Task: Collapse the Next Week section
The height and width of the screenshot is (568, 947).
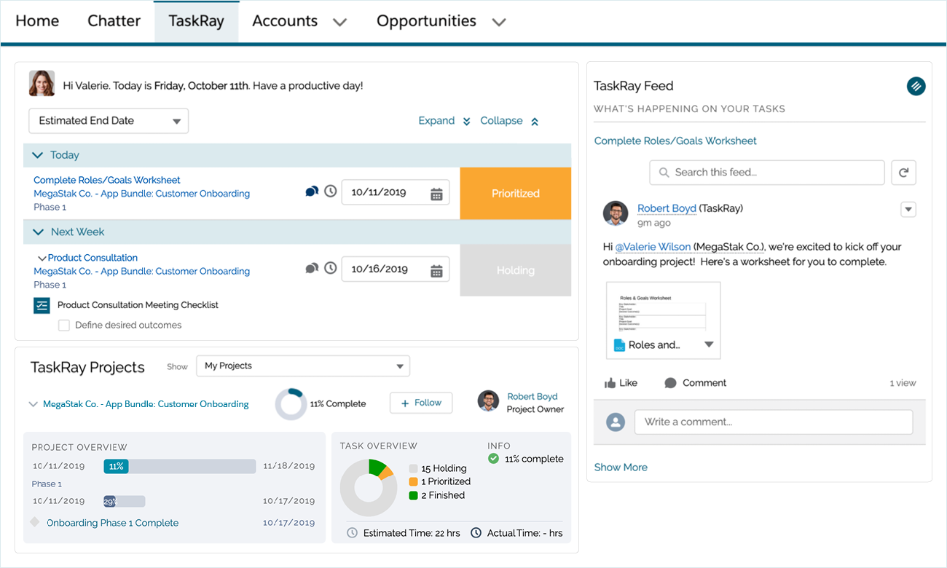Action: click(36, 232)
